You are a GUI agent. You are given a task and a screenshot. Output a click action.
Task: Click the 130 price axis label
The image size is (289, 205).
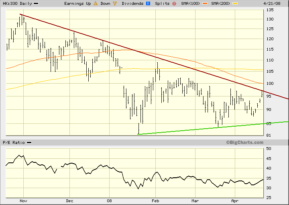click(270, 19)
